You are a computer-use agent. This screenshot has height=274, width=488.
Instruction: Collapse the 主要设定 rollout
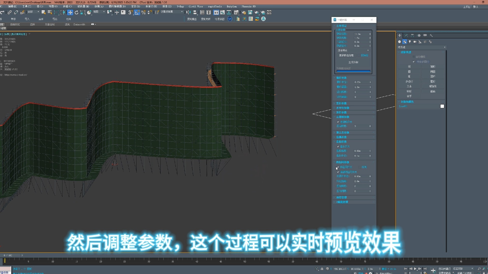click(x=341, y=26)
